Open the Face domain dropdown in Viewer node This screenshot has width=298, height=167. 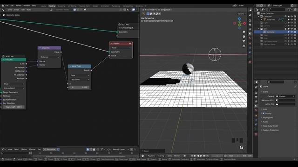(121, 48)
